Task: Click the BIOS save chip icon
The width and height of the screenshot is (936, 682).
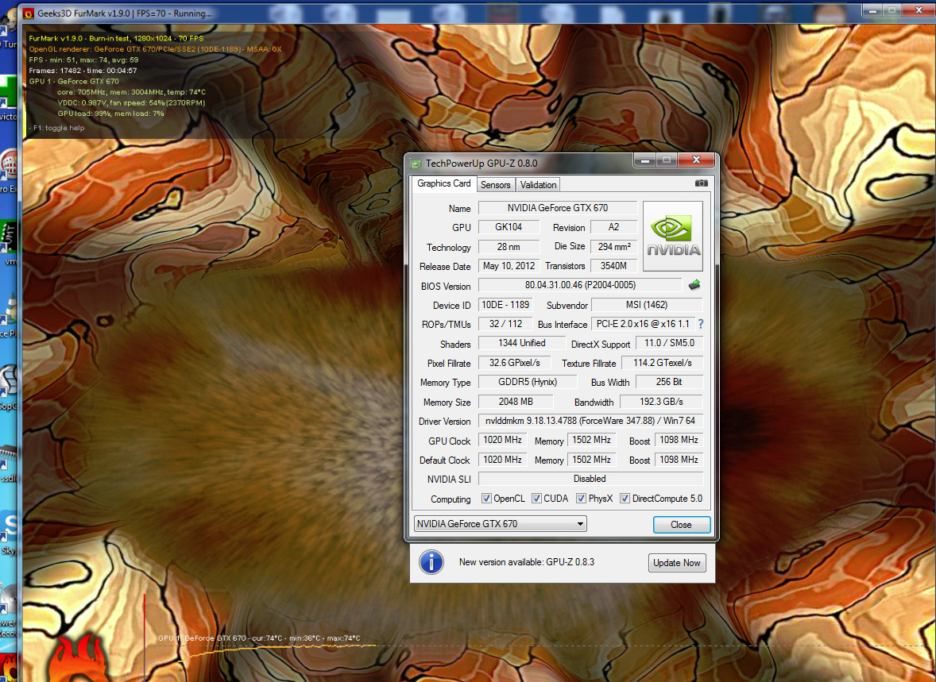Action: click(694, 285)
